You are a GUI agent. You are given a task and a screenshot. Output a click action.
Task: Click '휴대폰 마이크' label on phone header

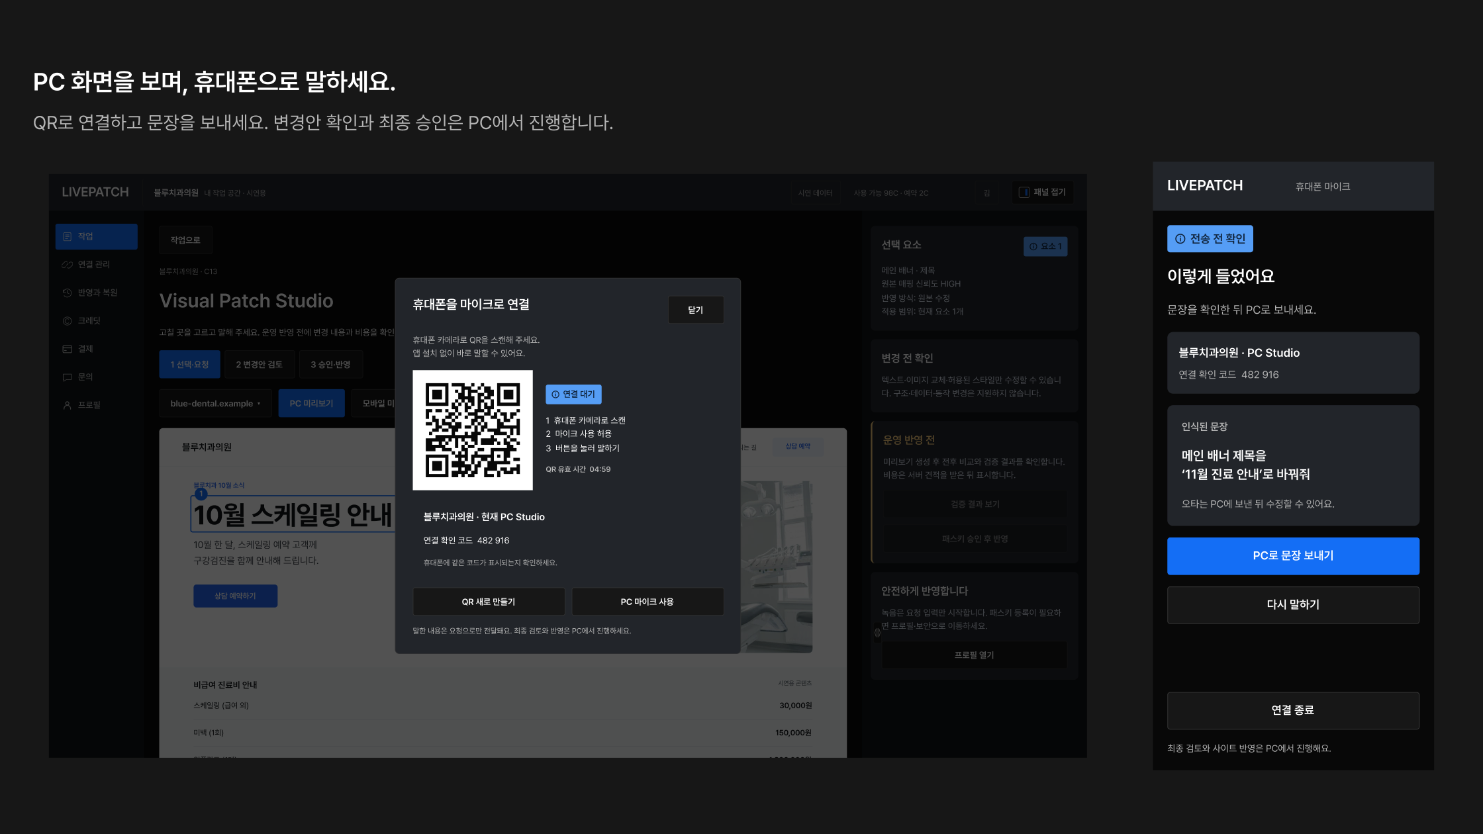(1323, 187)
